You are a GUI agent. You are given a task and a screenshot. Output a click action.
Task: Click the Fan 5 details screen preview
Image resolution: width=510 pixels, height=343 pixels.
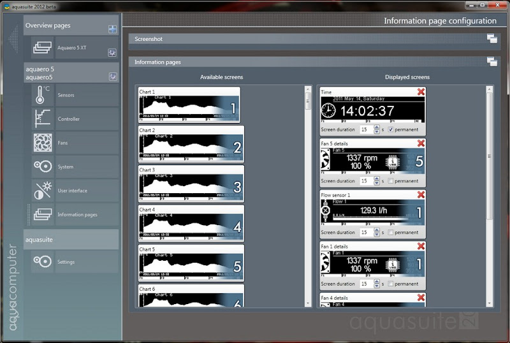[373, 161]
